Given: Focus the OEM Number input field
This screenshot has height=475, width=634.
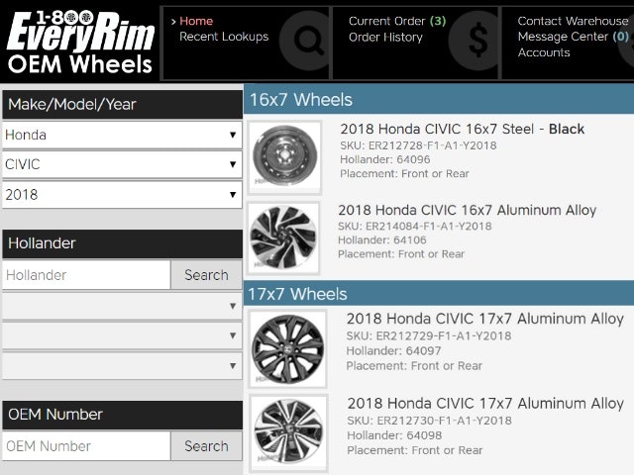Looking at the screenshot, I should click(x=86, y=446).
